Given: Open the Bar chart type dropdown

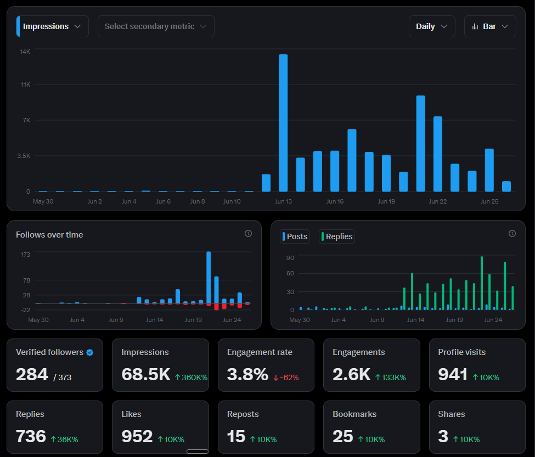Looking at the screenshot, I should pos(490,26).
